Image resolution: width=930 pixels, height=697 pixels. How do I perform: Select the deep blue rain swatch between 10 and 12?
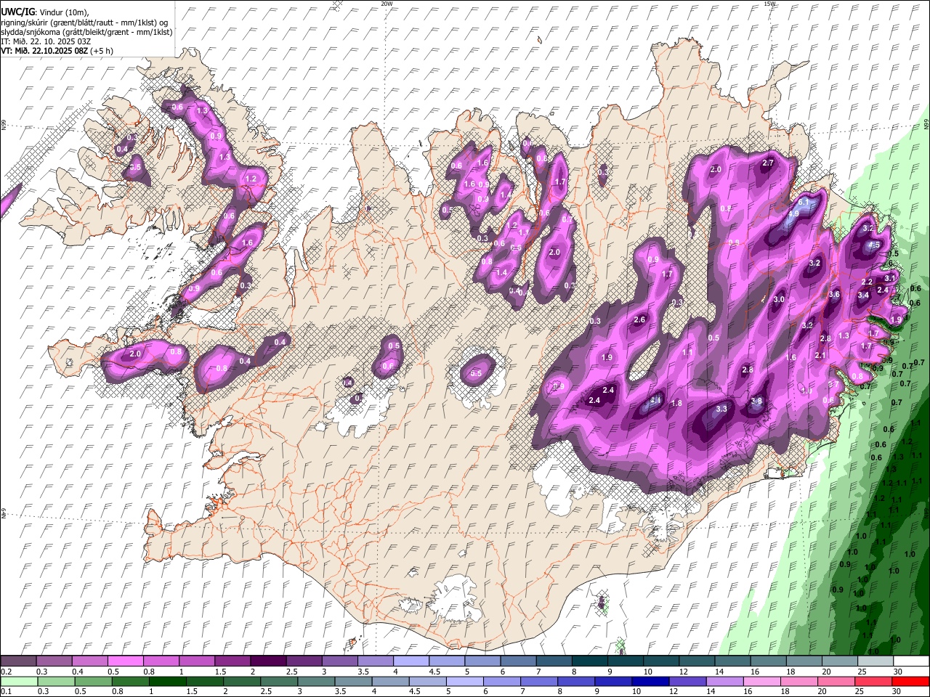point(650,682)
